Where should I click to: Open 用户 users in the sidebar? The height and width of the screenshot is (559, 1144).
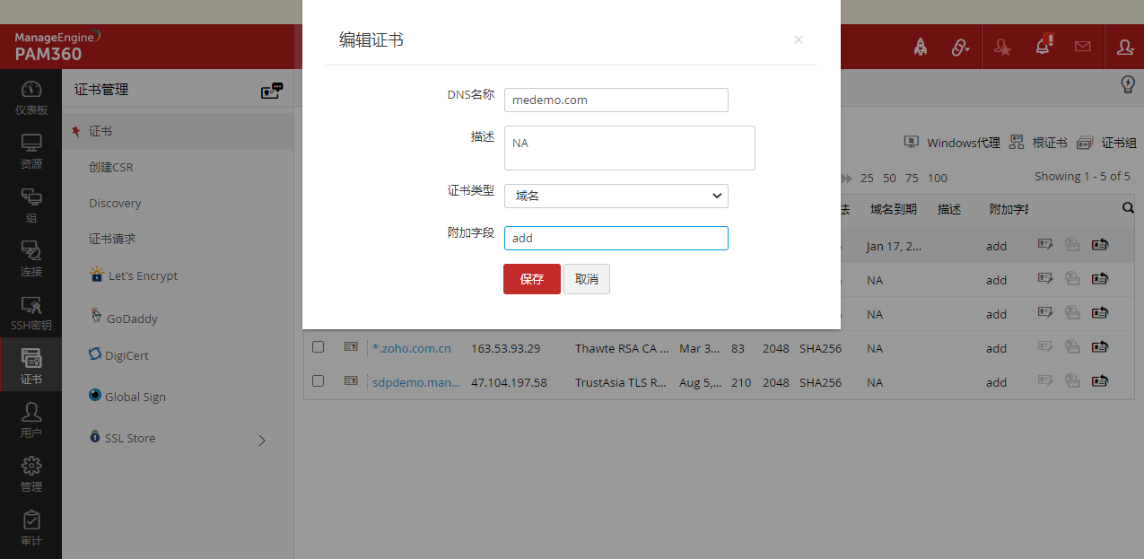(31, 420)
